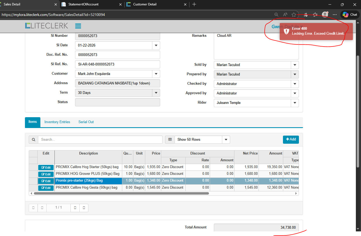Switch to StatementOfAccount browser tab
Viewport: 361px width, 236px height.
[x=83, y=4]
